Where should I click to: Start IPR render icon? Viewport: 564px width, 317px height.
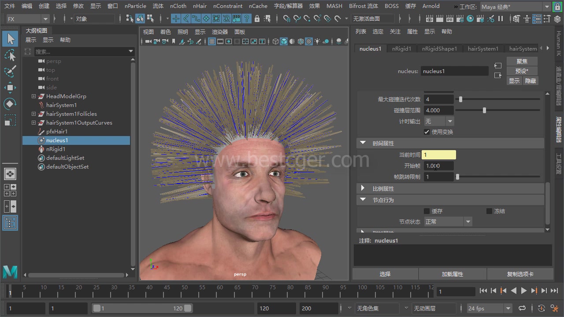(449, 18)
